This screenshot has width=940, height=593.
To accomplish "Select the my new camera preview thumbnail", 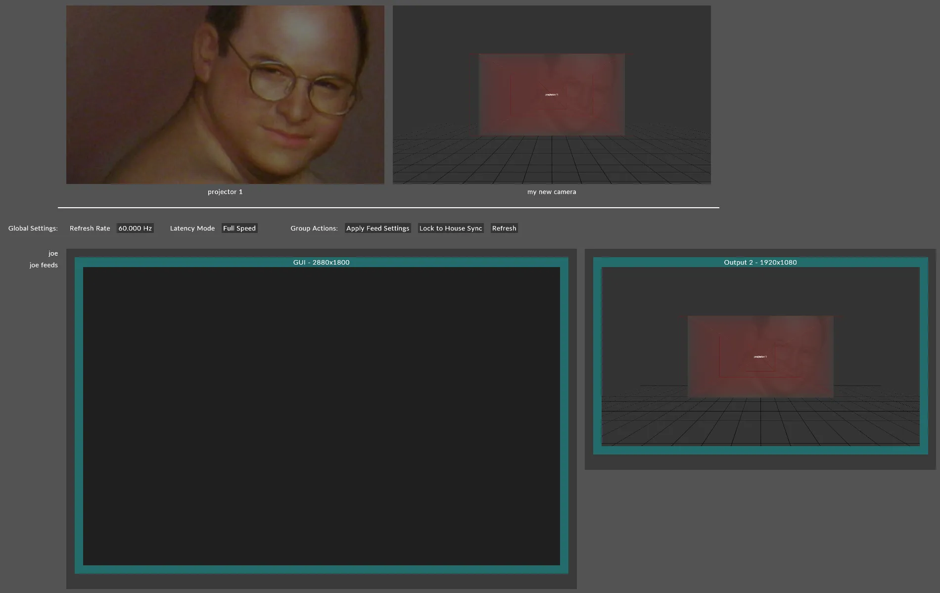I will (x=552, y=94).
